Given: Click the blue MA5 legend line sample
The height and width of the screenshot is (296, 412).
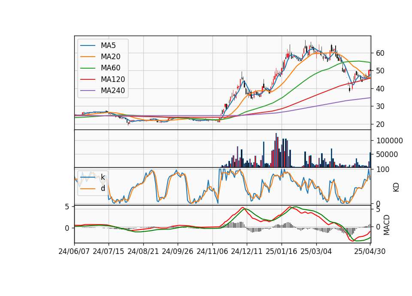Looking at the screenshot, I should [x=88, y=45].
